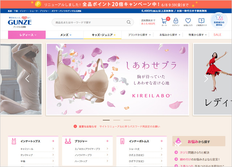Click the インナーボトムス header arrow
This screenshot has height=167, width=232.
tap(161, 141)
